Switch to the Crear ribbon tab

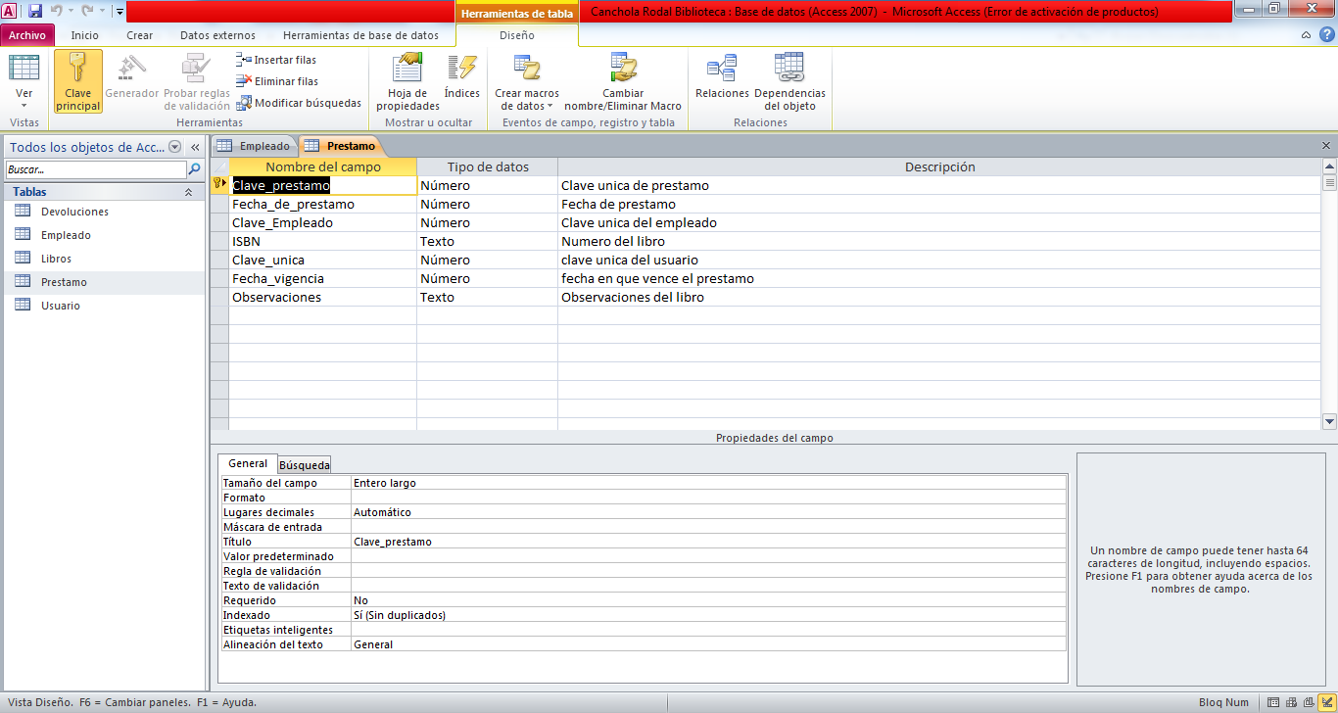[140, 35]
